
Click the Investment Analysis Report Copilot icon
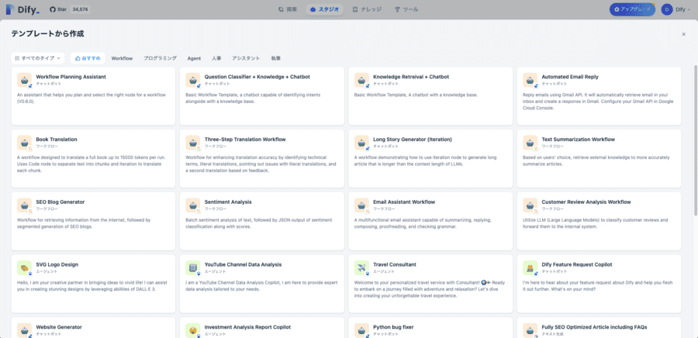pyautogui.click(x=193, y=330)
